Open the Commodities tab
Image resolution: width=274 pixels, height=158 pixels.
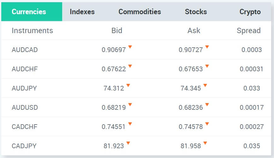pos(140,12)
